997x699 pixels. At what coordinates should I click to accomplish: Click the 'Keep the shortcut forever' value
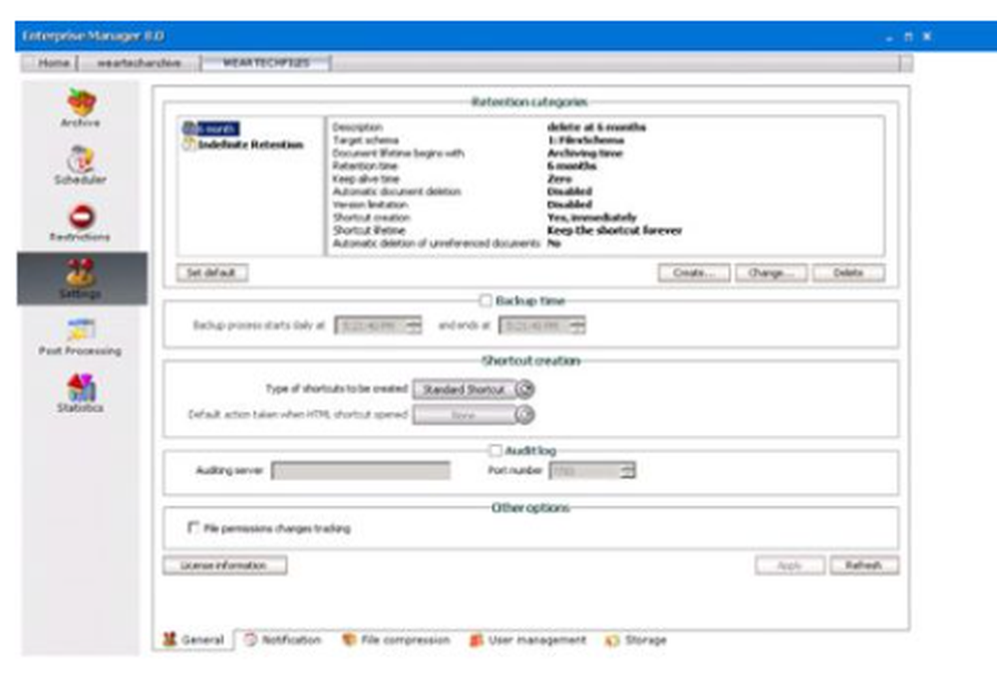click(614, 230)
